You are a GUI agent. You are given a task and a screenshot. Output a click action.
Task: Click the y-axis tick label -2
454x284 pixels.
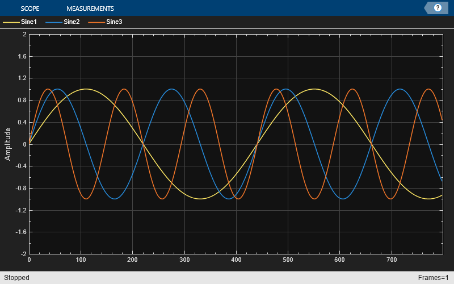23,254
